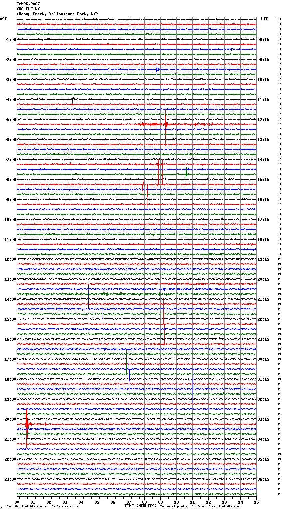Select the 04:00 MST time label
This screenshot has width=283, height=511.
click(10, 100)
